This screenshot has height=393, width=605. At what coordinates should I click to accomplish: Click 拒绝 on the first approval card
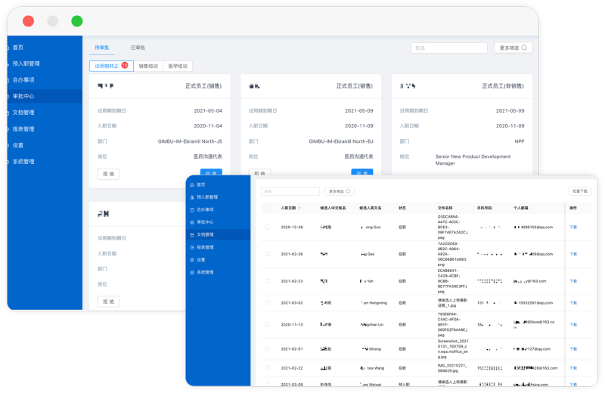(x=108, y=174)
